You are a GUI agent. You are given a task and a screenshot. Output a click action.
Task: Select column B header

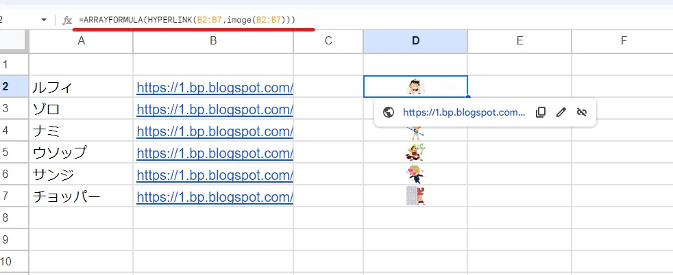pos(213,41)
